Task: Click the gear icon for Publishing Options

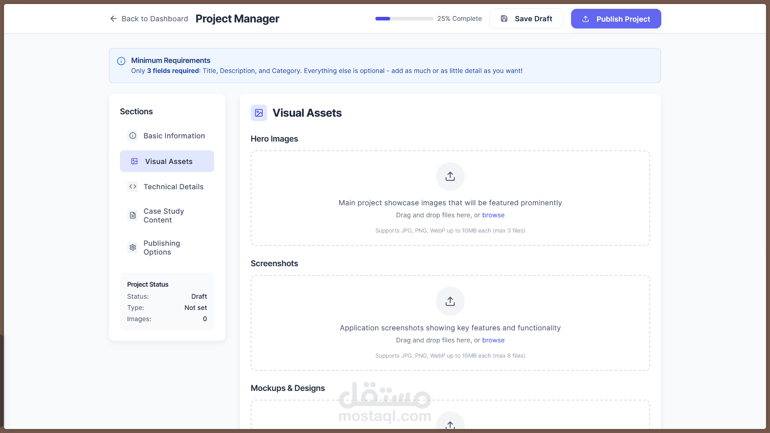Action: tap(133, 248)
